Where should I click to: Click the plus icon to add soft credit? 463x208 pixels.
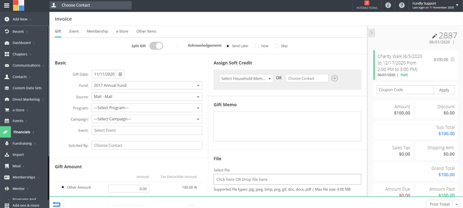point(335,79)
